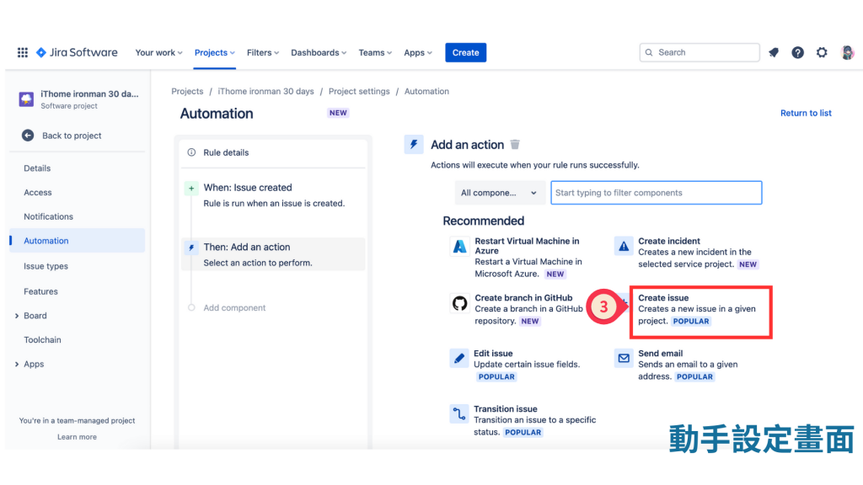Open the notifications bell icon
This screenshot has height=485, width=863.
coord(774,52)
